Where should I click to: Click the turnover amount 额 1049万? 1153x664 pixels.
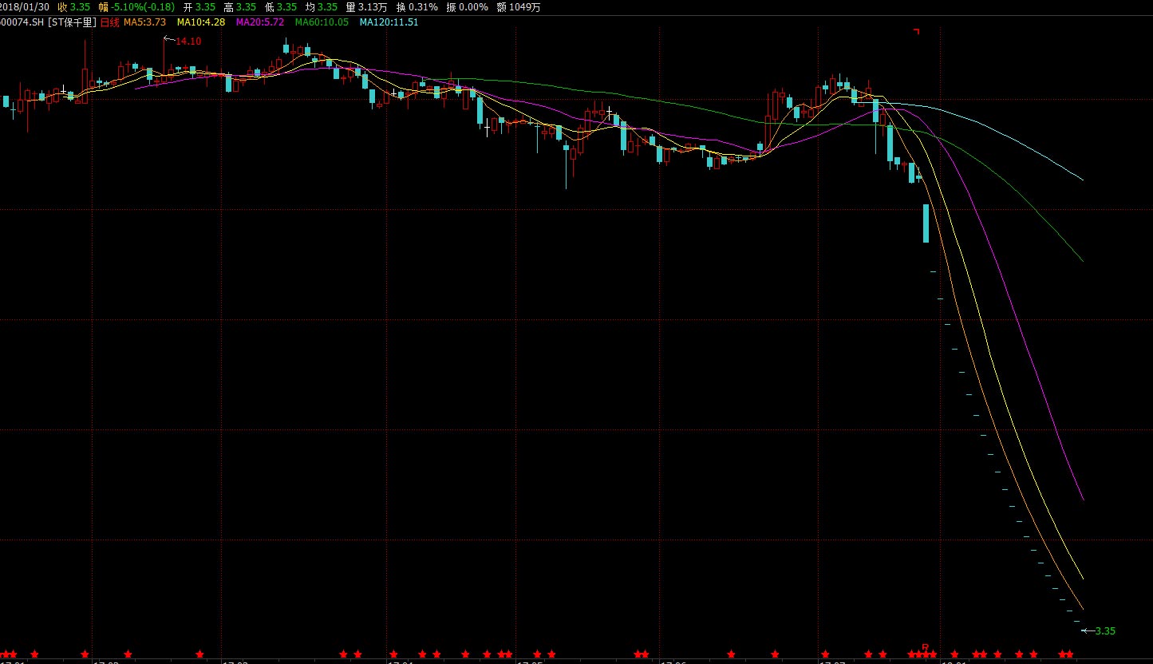click(518, 6)
